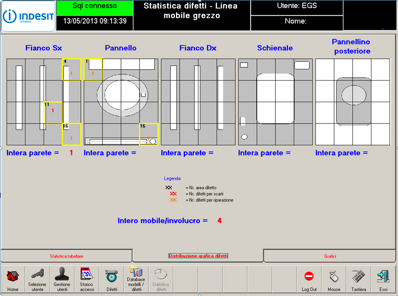Click the Pannello heading
Screen dimensions: 398x296
(121, 48)
